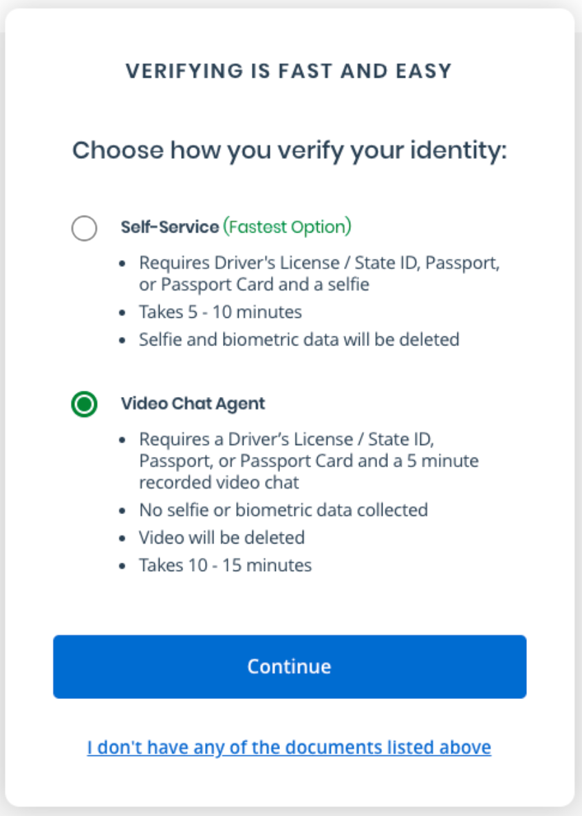Click the "Takes 5 - 10 minutes" text
582x816 pixels.
[x=220, y=312]
